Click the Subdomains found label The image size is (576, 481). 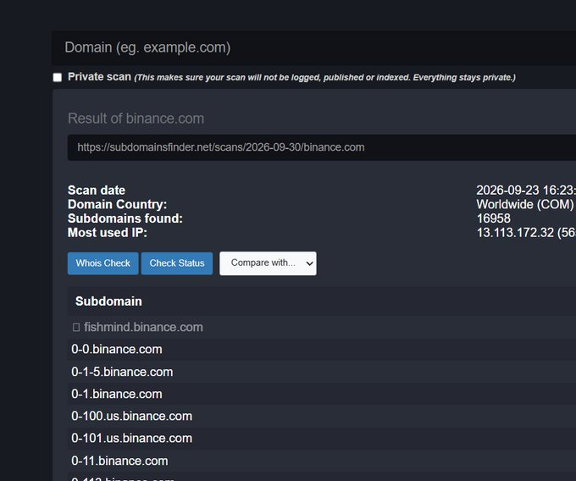125,218
